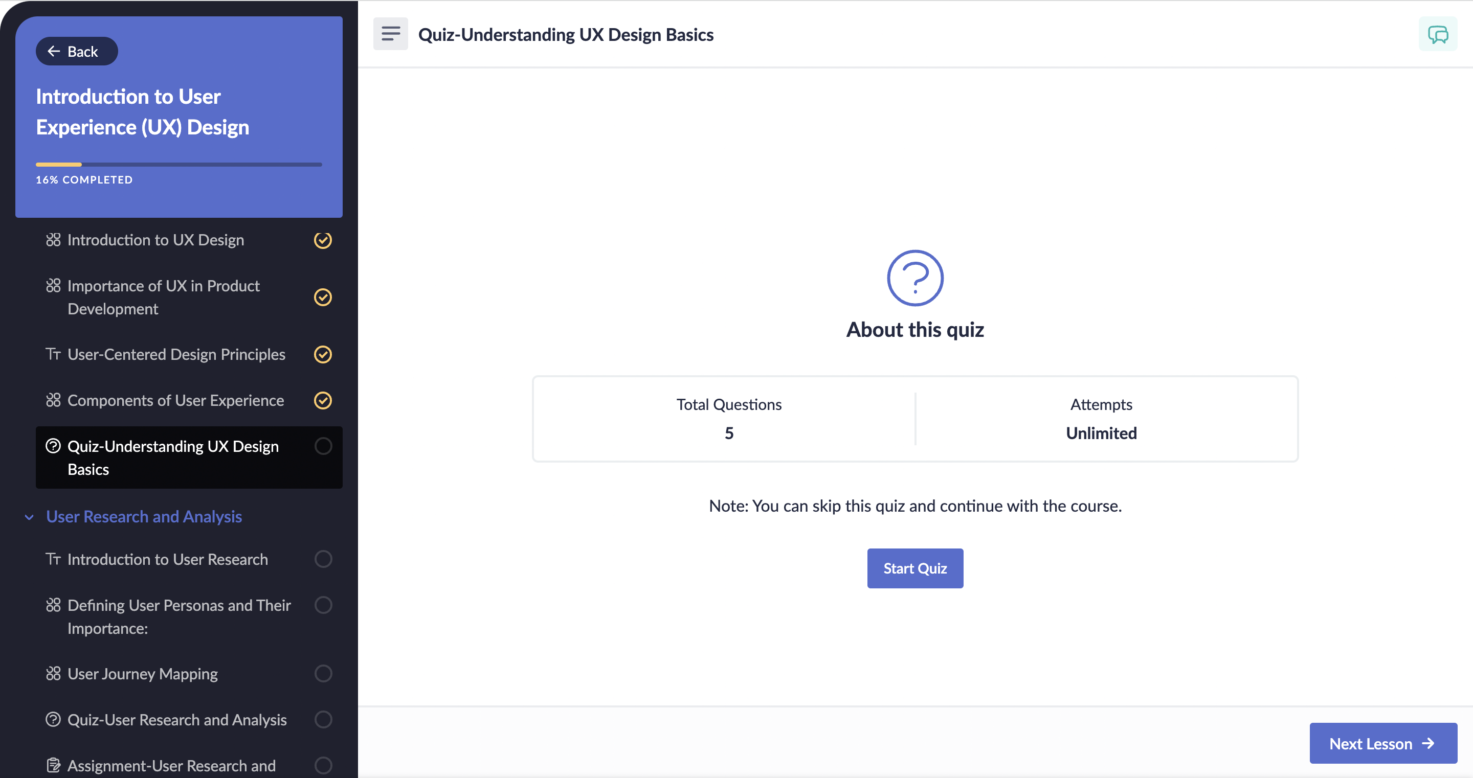Click the Attempts Unlimited value
1473x778 pixels.
tap(1101, 433)
